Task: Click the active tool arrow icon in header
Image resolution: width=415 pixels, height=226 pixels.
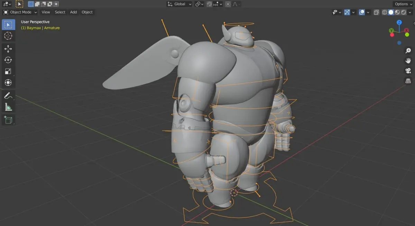Action: coord(19,4)
